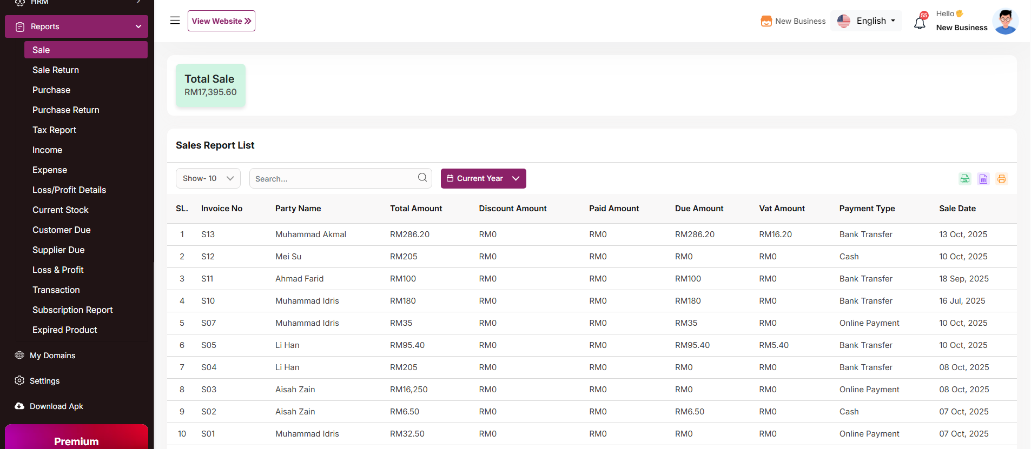Go to Loss/Profit Details report
The height and width of the screenshot is (449, 1031).
(x=69, y=190)
